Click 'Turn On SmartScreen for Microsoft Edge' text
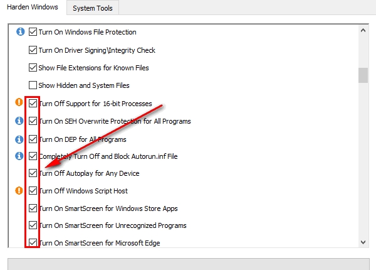This screenshot has width=376, height=270. click(100, 243)
